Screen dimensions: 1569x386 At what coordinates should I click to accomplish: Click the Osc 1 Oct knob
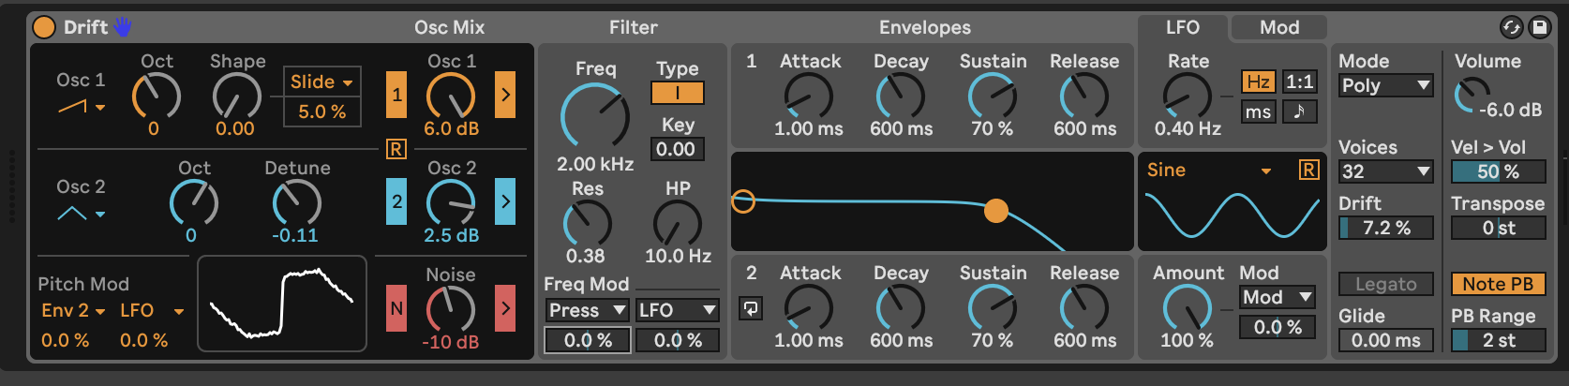[x=156, y=96]
